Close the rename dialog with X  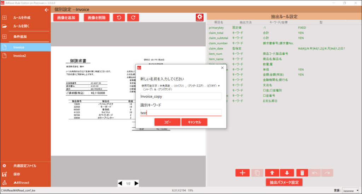click(x=222, y=68)
